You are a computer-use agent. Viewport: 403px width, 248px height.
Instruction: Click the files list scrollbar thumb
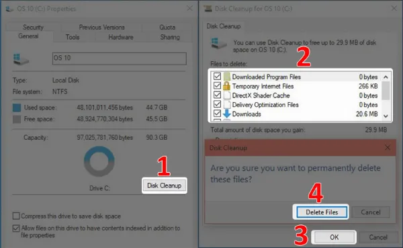coord(386,91)
